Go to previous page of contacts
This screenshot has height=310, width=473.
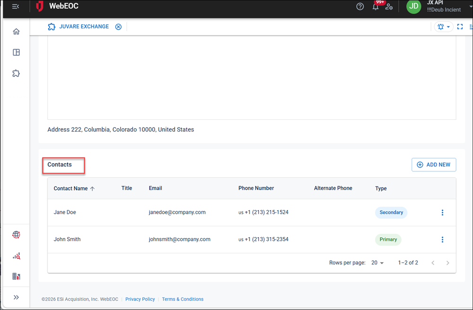click(x=433, y=263)
